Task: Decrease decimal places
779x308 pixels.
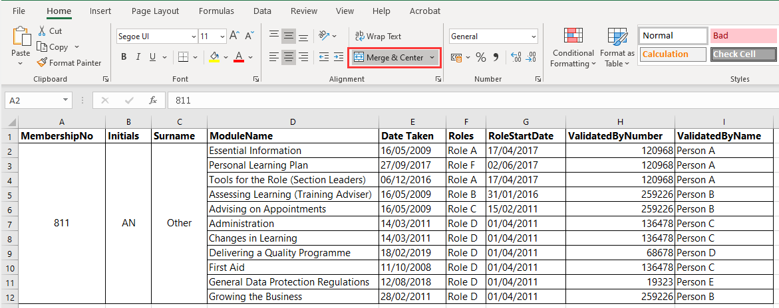Action: point(531,58)
